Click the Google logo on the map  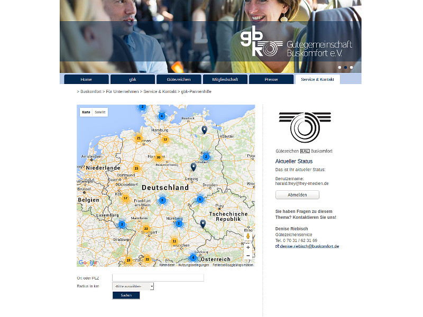click(x=88, y=263)
